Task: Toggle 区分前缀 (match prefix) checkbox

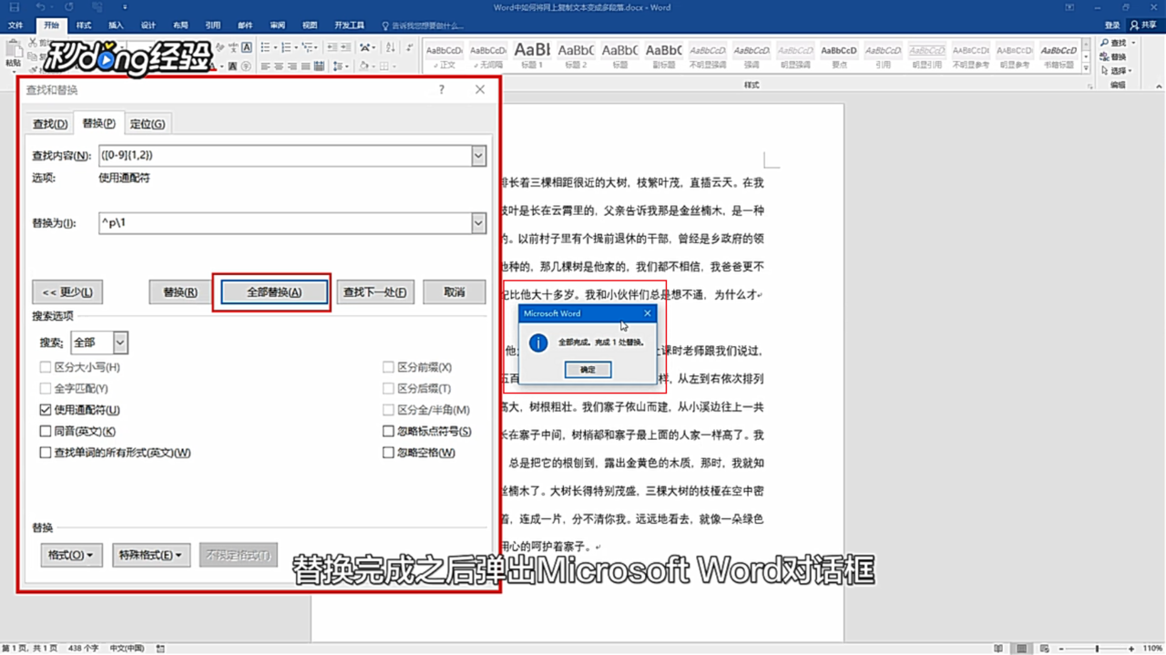Action: (389, 367)
